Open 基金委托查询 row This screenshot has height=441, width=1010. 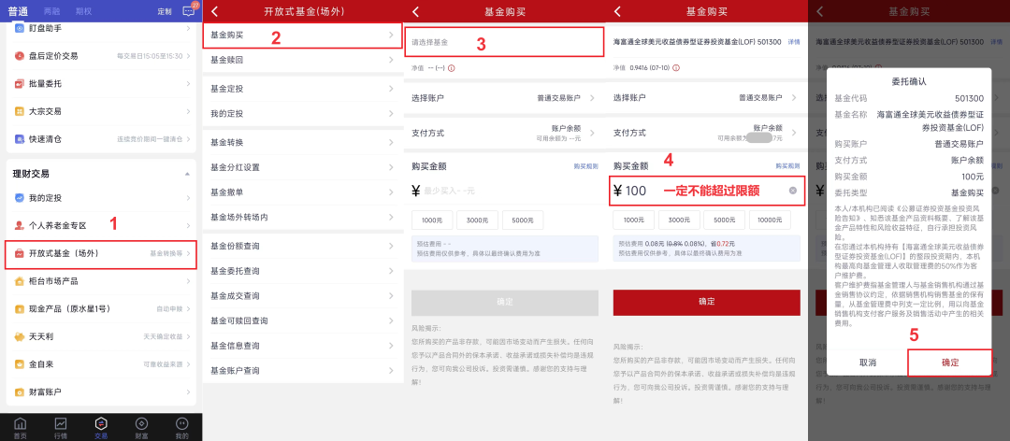coord(303,271)
